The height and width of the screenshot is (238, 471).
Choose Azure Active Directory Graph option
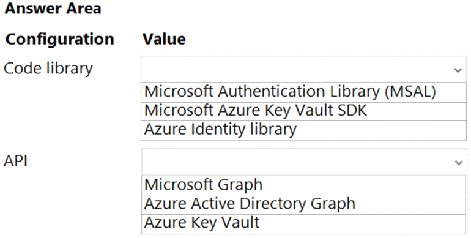pyautogui.click(x=304, y=204)
